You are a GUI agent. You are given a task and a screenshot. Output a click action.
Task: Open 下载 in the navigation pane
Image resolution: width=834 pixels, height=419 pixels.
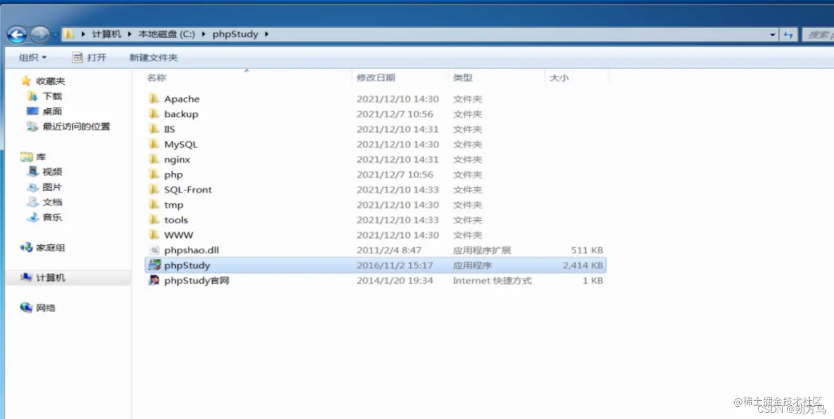[x=52, y=96]
